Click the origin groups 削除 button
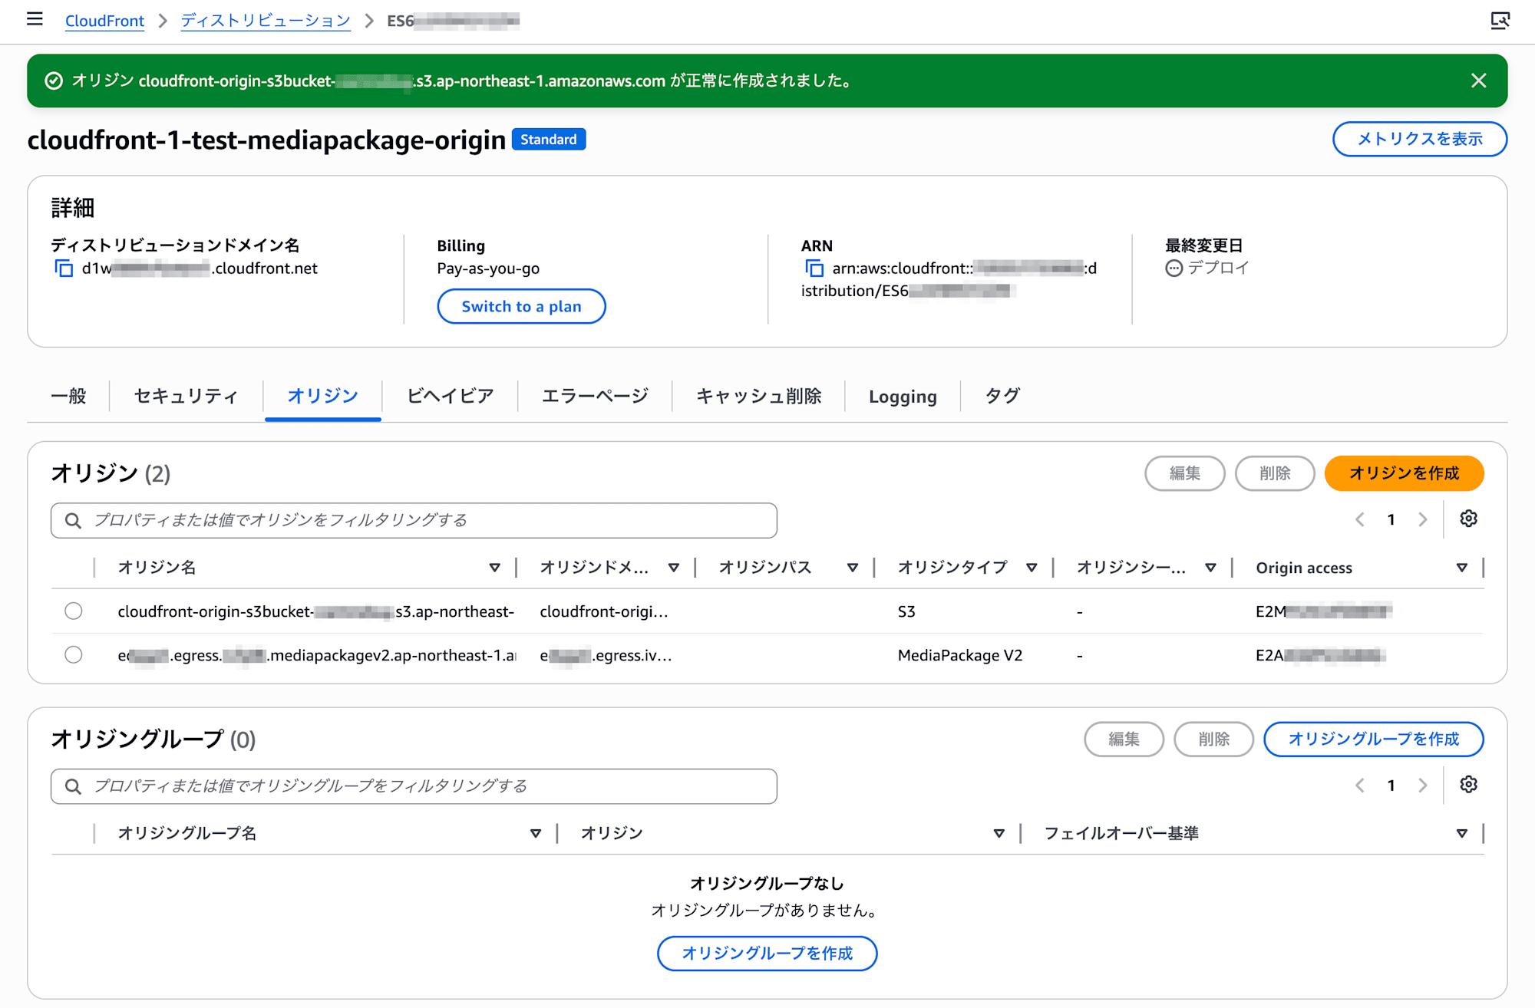 1213,739
